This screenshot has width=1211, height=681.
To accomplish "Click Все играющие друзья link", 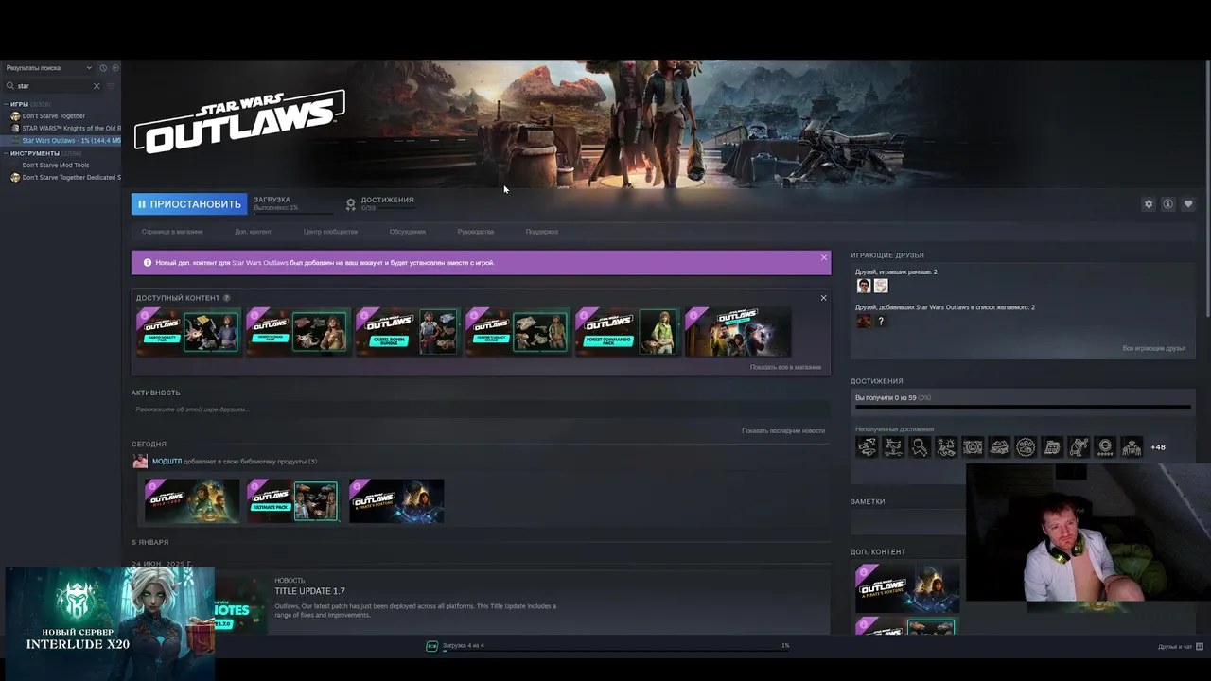I will pyautogui.click(x=1153, y=348).
